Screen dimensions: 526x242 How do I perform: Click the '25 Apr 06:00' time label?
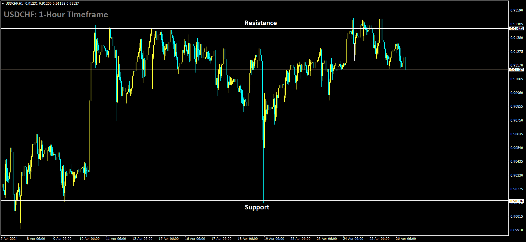(x=379, y=239)
